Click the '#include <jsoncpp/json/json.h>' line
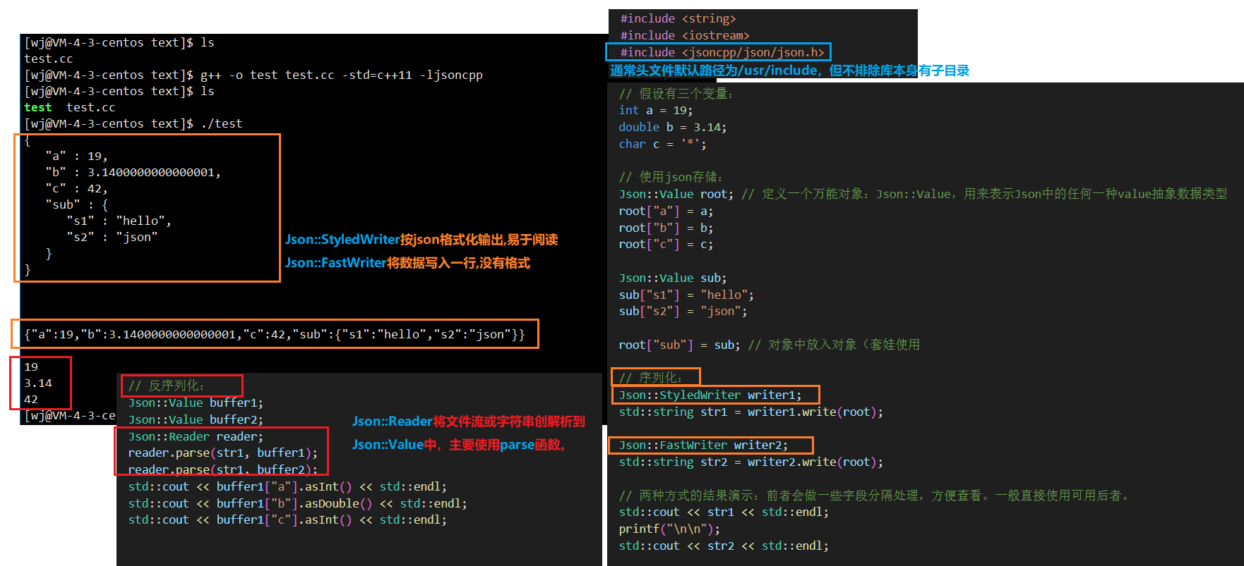1244x566 pixels. click(x=722, y=52)
